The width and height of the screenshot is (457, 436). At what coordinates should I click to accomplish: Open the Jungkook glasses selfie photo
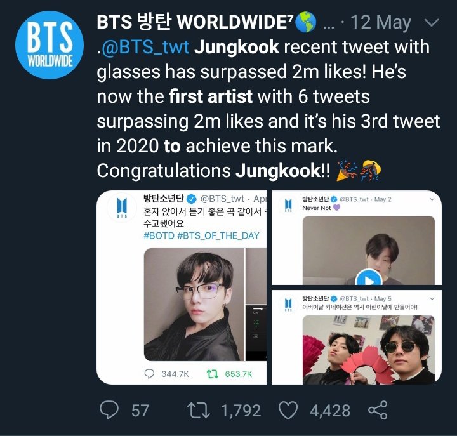pyautogui.click(x=194, y=304)
